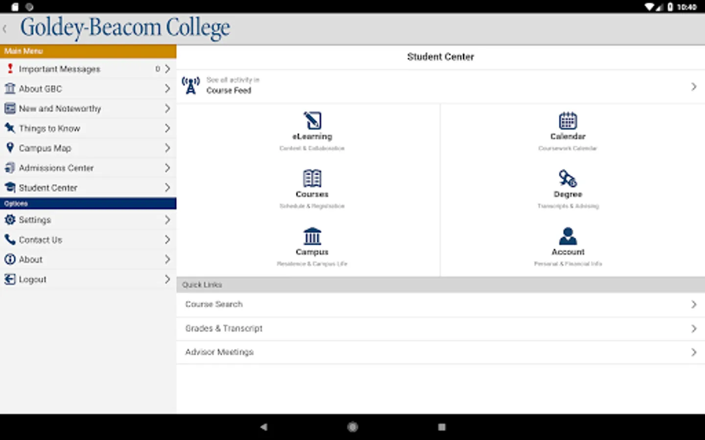Tap the Student Center graduation cap icon
The height and width of the screenshot is (440, 705).
[x=10, y=187]
